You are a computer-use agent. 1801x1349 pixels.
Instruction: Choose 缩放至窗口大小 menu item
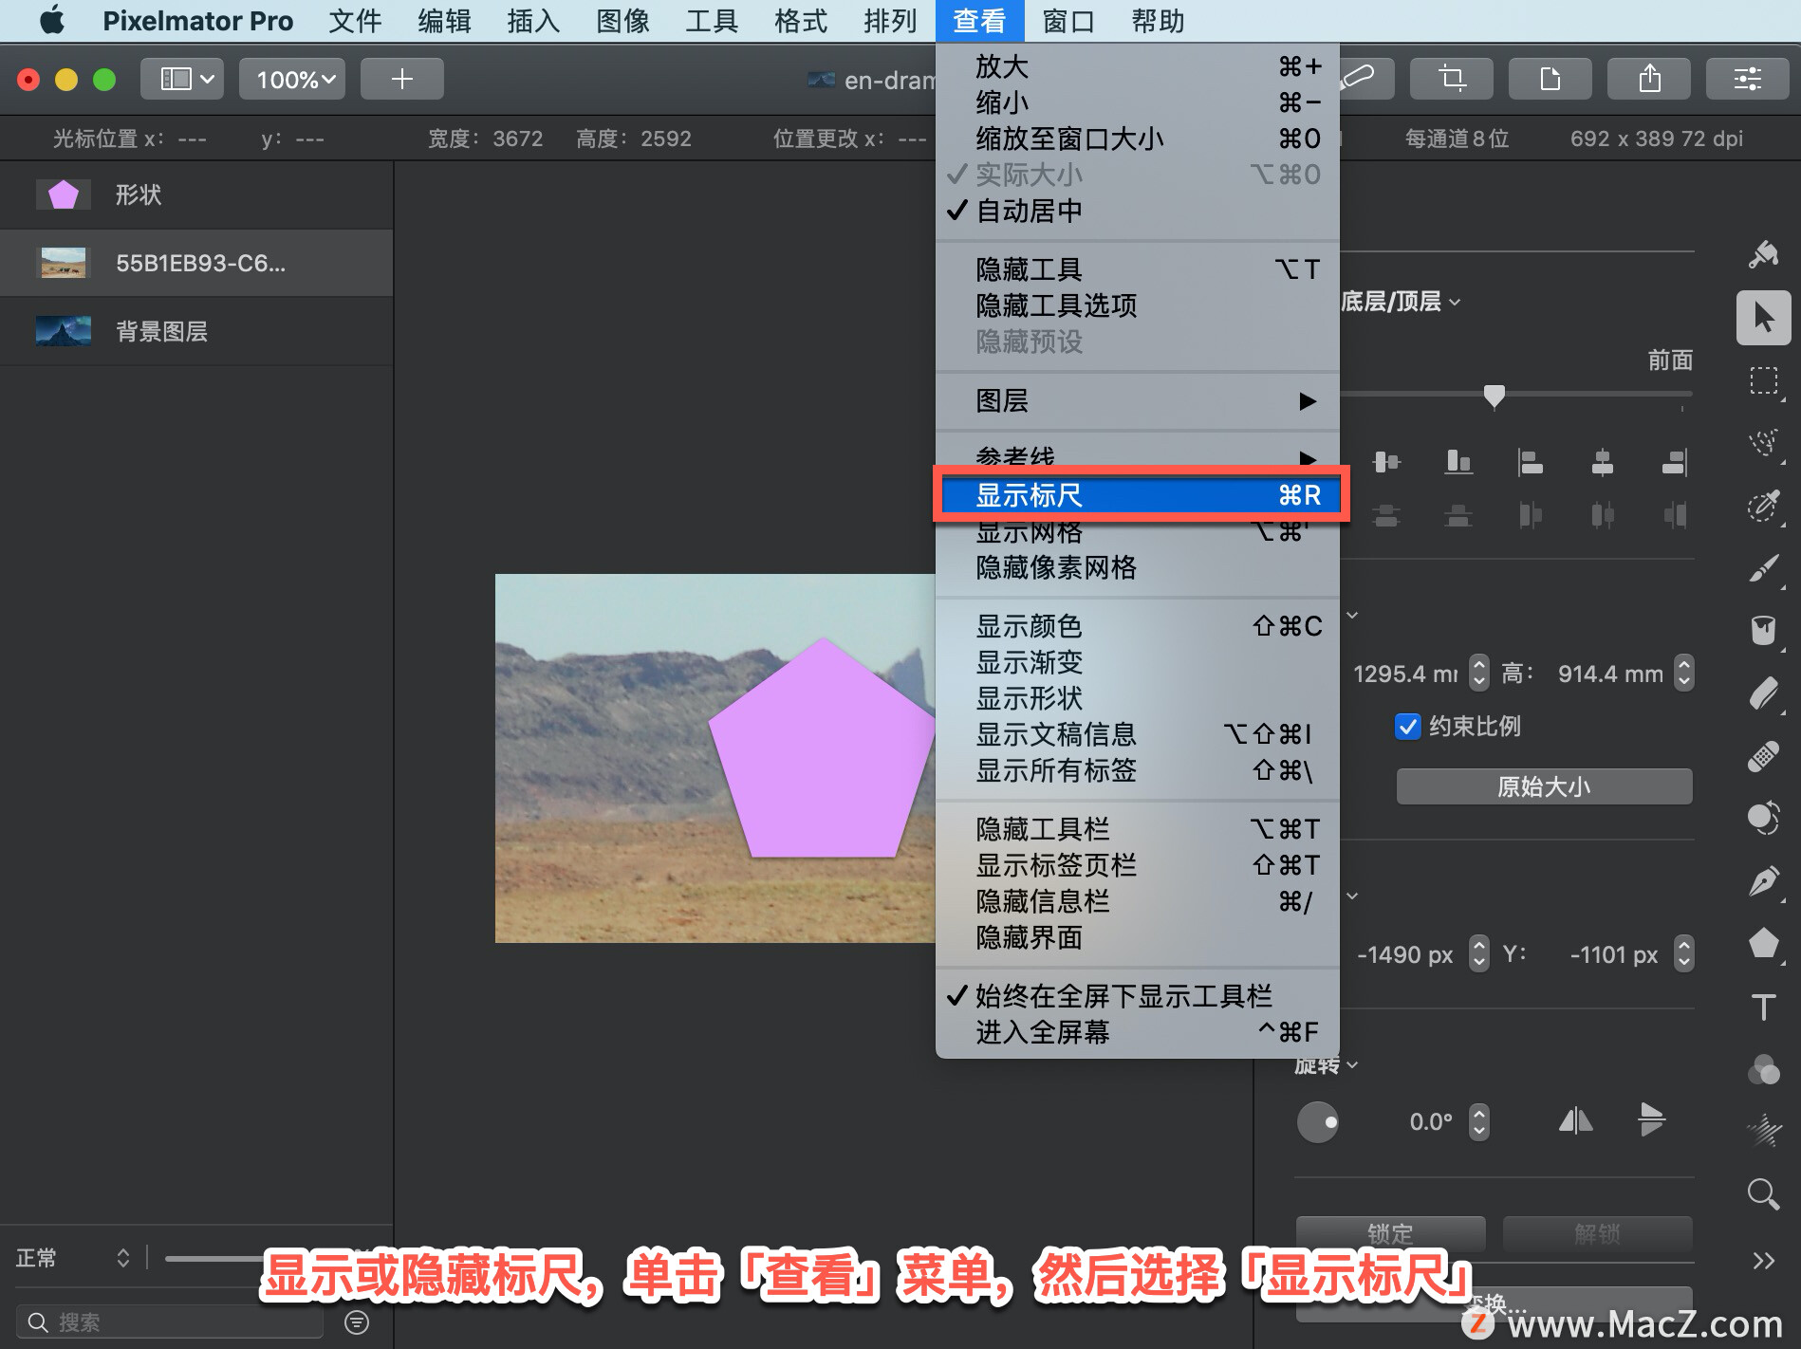pos(1137,139)
